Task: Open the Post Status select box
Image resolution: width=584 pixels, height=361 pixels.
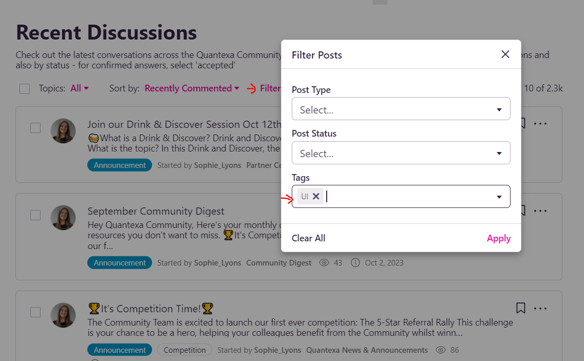Action: point(401,153)
